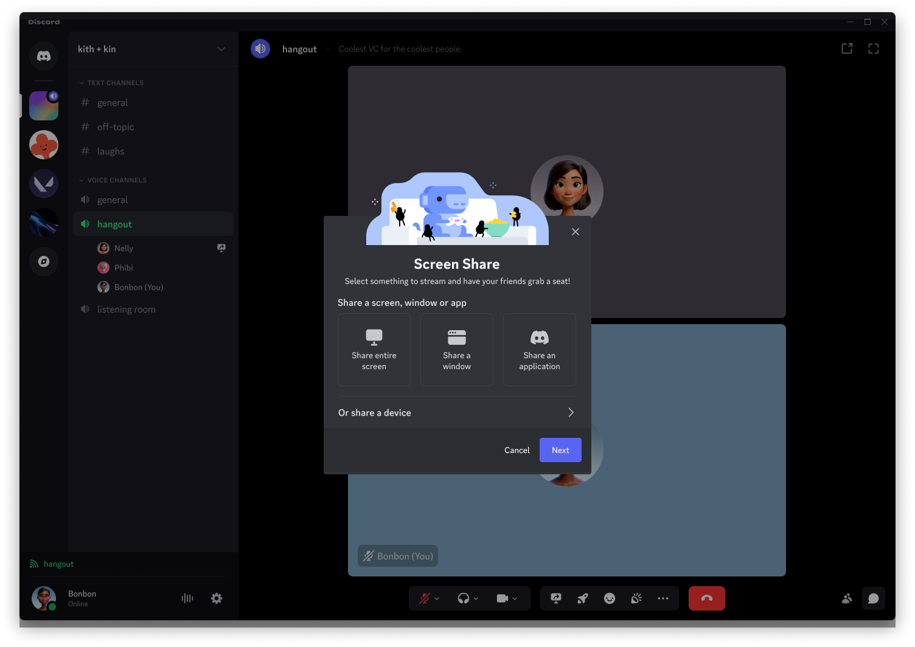Image resolution: width=915 pixels, height=647 pixels.
Task: Open the #general text channel
Action: point(153,103)
